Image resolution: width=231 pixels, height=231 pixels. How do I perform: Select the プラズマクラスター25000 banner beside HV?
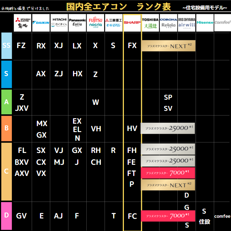click(x=168, y=128)
